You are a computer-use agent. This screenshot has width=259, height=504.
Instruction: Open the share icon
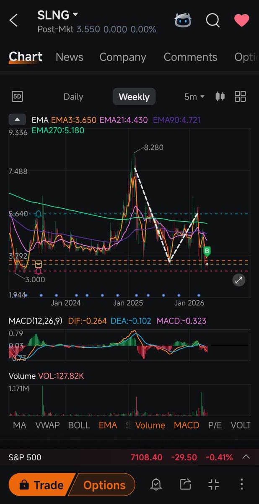[185, 485]
